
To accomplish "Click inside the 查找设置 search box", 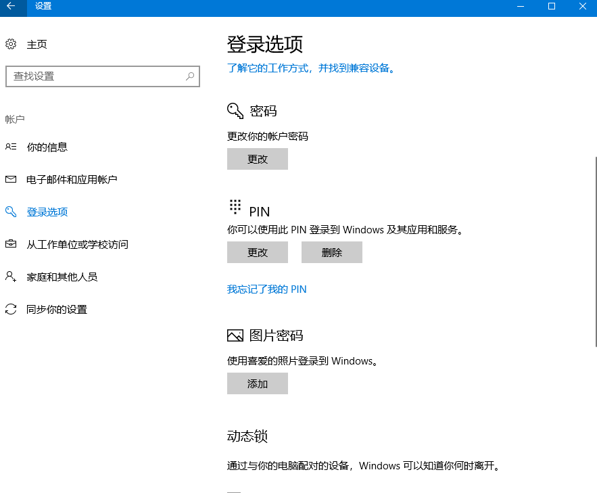I will (95, 76).
